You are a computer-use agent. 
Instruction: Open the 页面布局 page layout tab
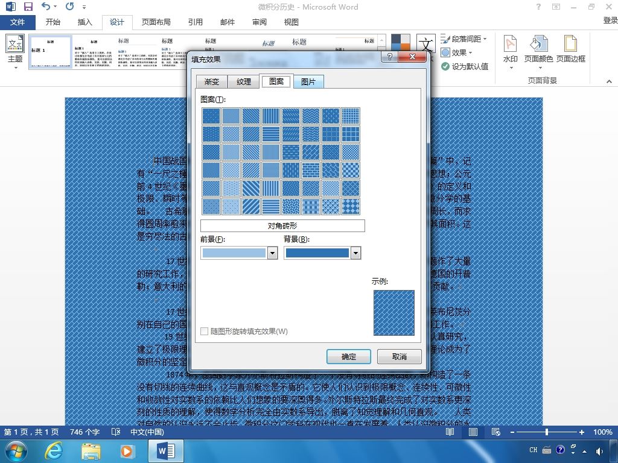[156, 22]
